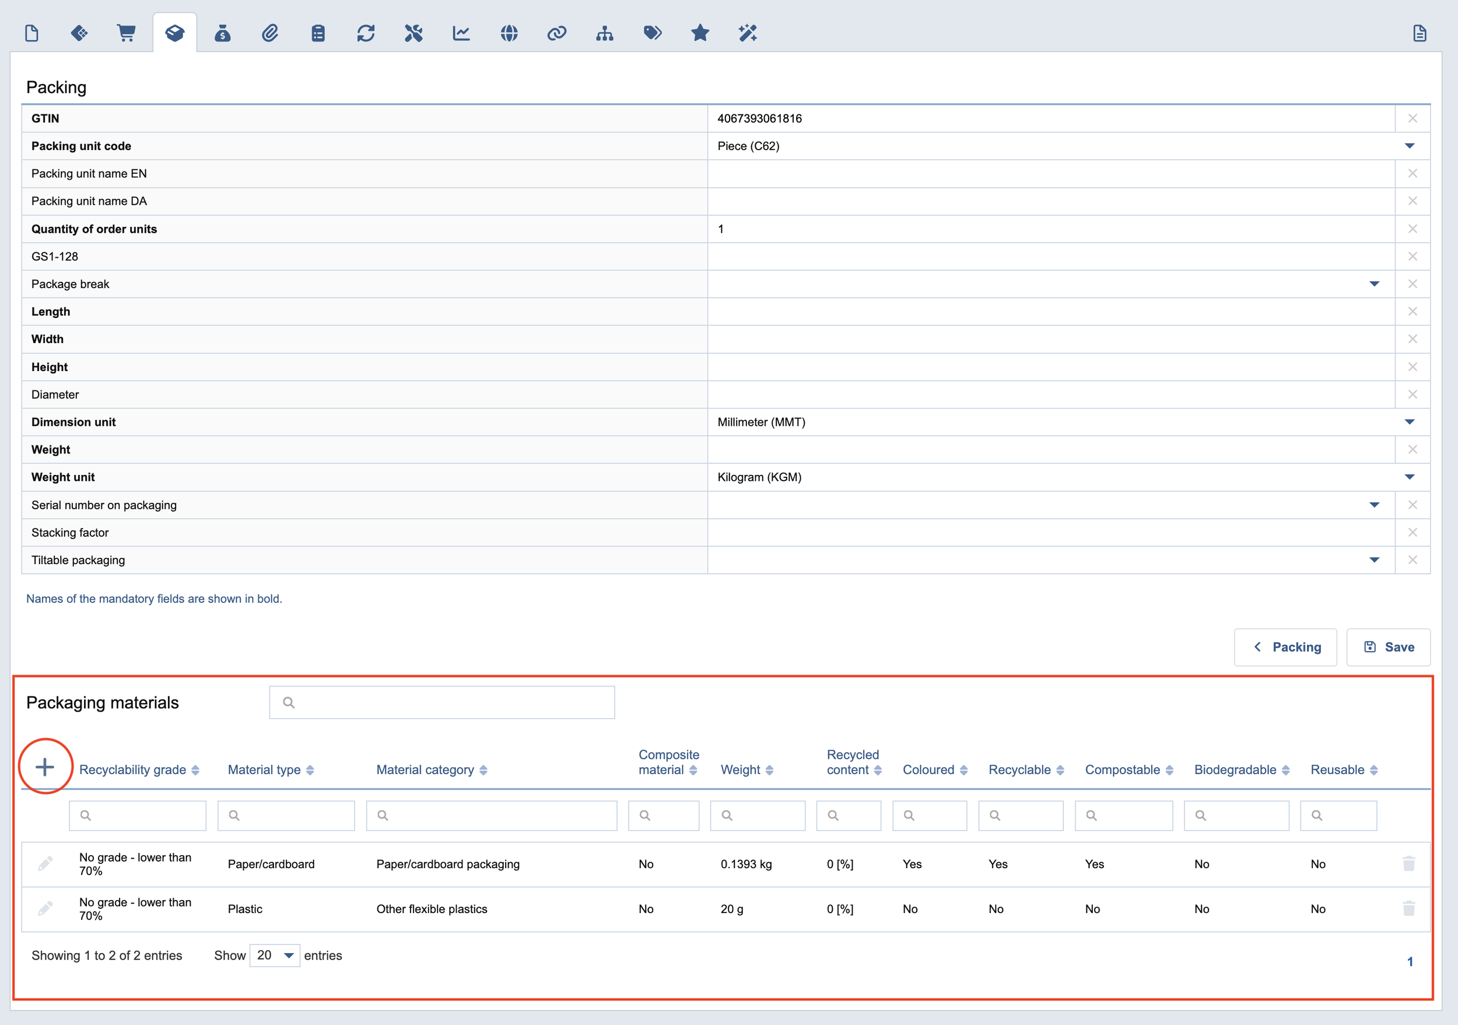Sort by Biodegradable column

click(1242, 769)
